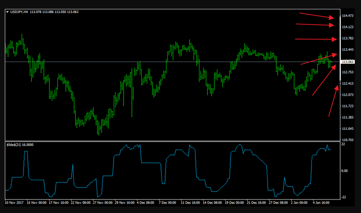
Task: Select the 4 Jan 16:00 time label
Action: click(321, 203)
